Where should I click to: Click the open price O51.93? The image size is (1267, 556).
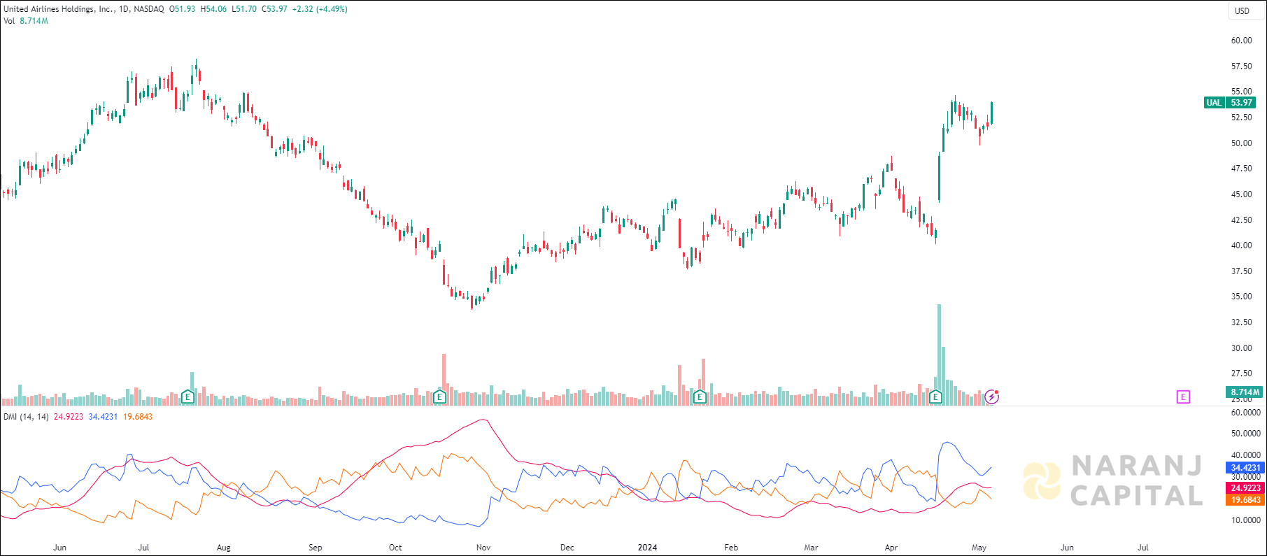click(x=182, y=9)
